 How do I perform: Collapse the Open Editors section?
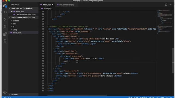tap(10, 8)
